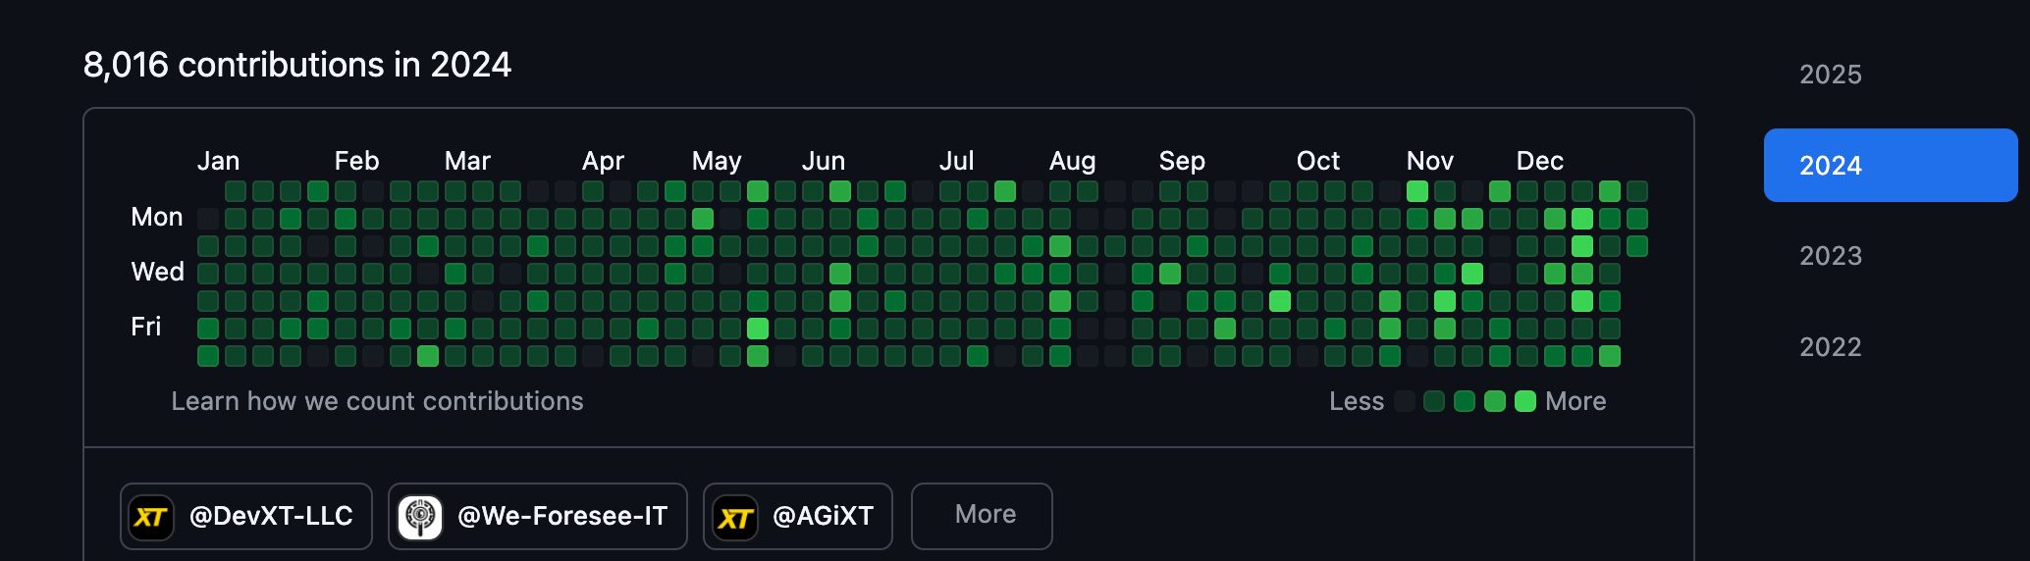View contributions for year 2023
The image size is (2030, 561).
1830,256
